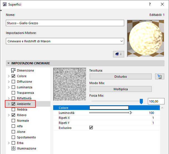The image size is (169, 154).
Task: Enable the Spostamento checkbox
Action: pyautogui.click(x=13, y=137)
